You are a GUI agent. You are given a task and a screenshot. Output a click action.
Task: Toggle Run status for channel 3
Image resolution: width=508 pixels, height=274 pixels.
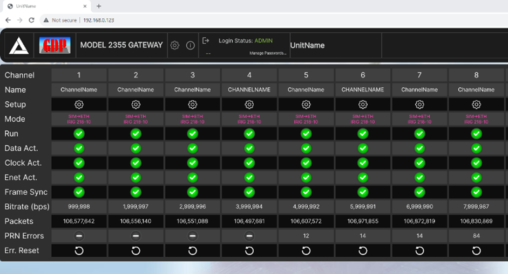click(x=192, y=134)
